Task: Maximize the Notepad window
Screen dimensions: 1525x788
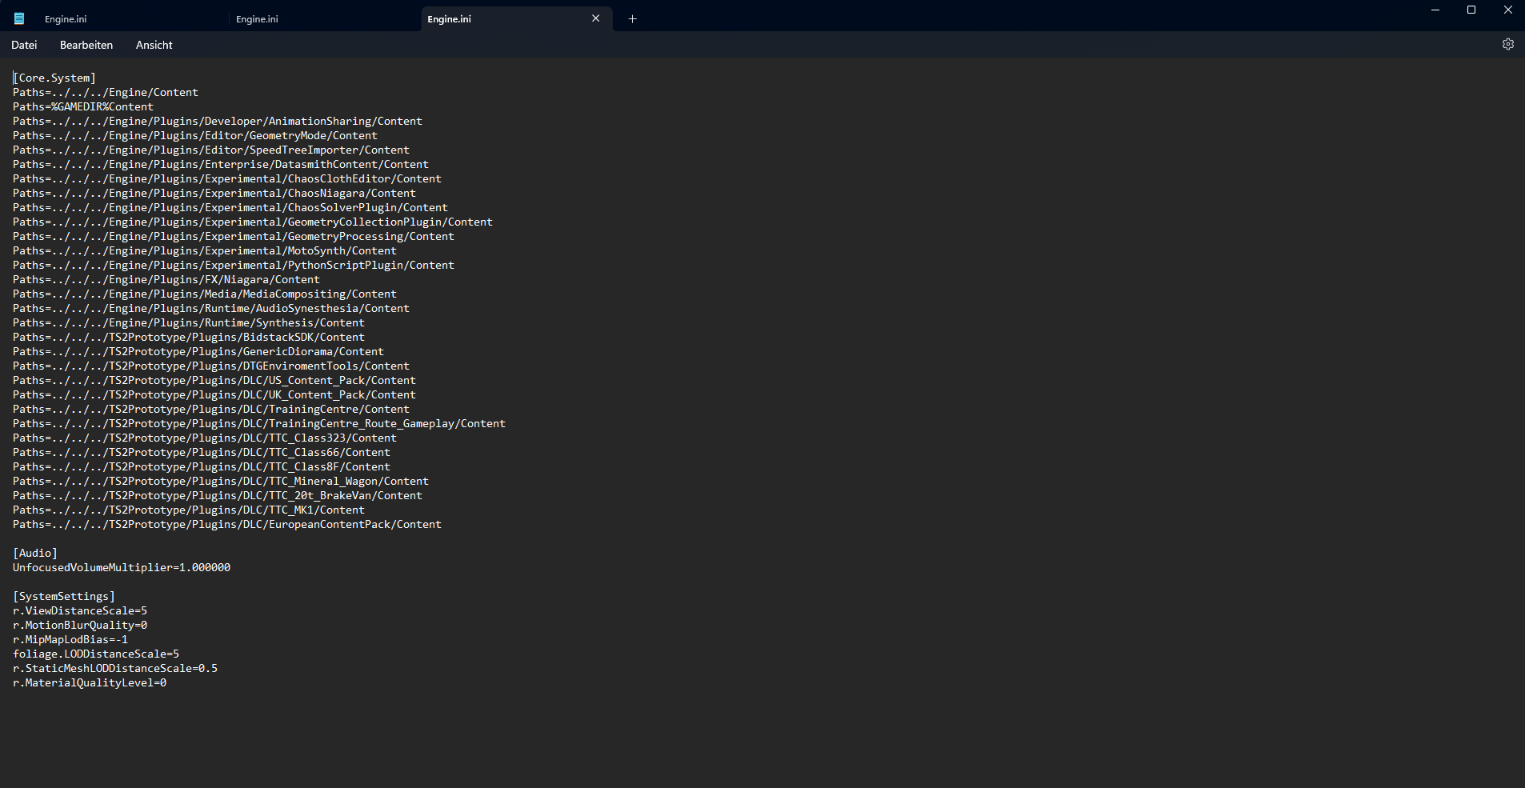Action: click(1471, 10)
